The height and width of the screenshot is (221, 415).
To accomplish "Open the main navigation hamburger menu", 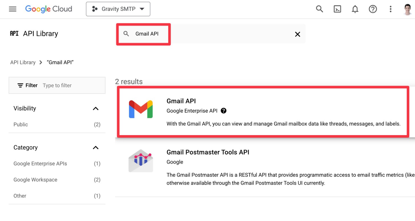I will [13, 9].
